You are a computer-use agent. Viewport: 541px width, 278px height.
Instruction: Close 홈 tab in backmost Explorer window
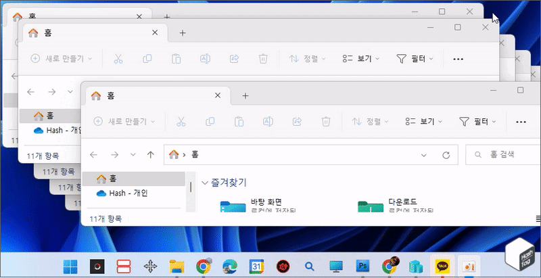[139, 16]
